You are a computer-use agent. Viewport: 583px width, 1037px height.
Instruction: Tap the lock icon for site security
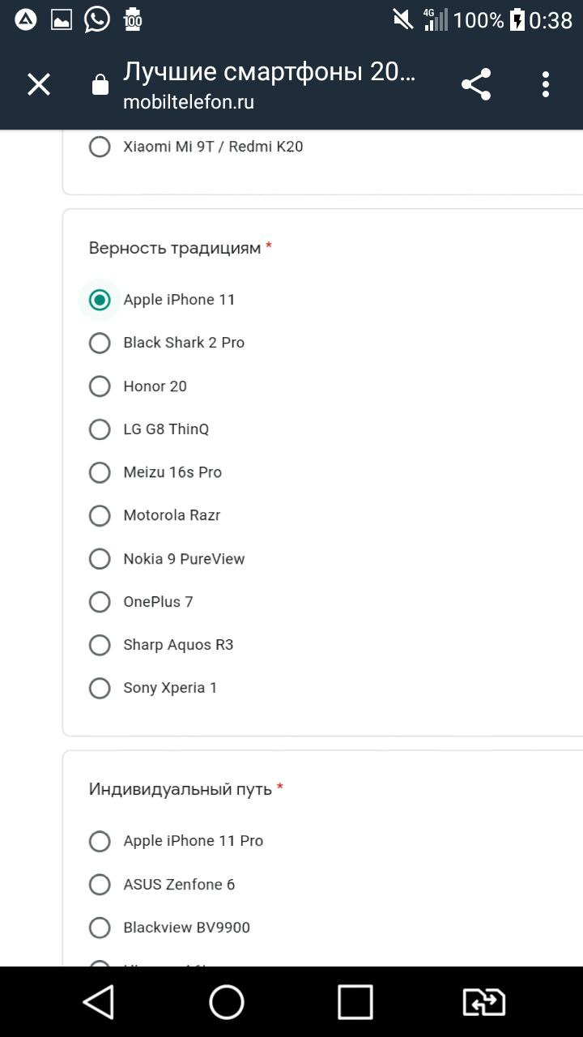coord(100,85)
